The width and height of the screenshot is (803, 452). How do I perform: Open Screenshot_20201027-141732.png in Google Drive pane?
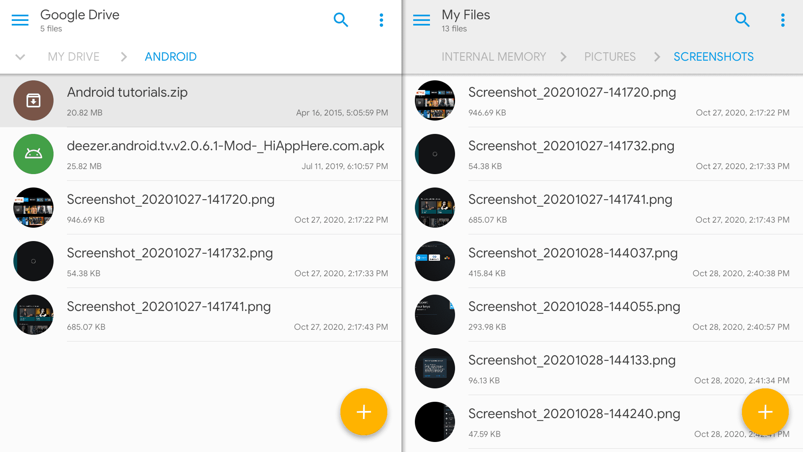(201, 261)
